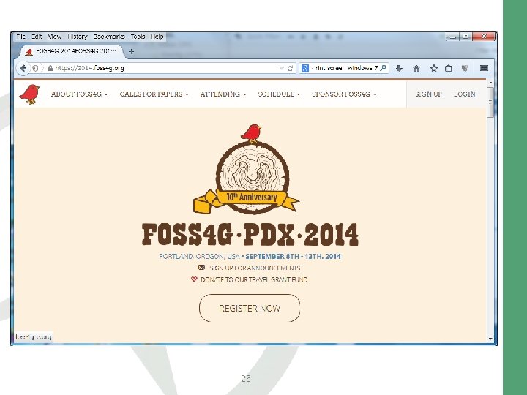Open the File menu
Screen dimensions: 527x395
pyautogui.click(x=20, y=37)
